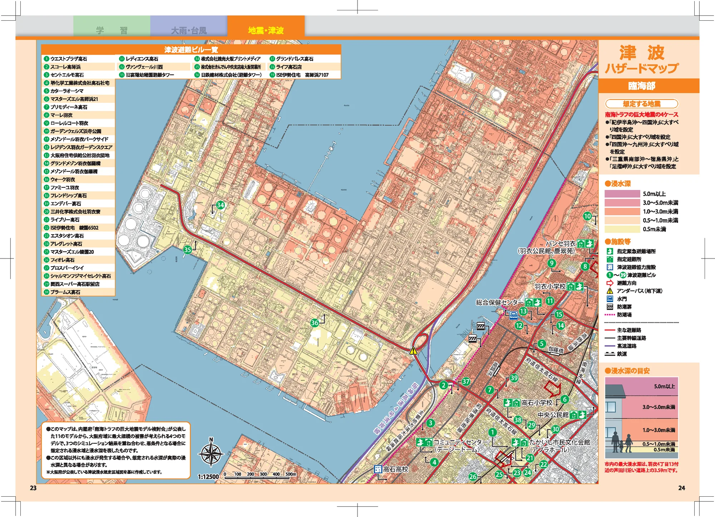Click the green map marker numbered 37
Screen dimensions: 715x517
(x=466, y=381)
